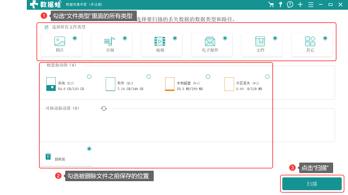This screenshot has height=195, width=348.
Task: Click the 扫描 scan button
Action: coord(312,184)
